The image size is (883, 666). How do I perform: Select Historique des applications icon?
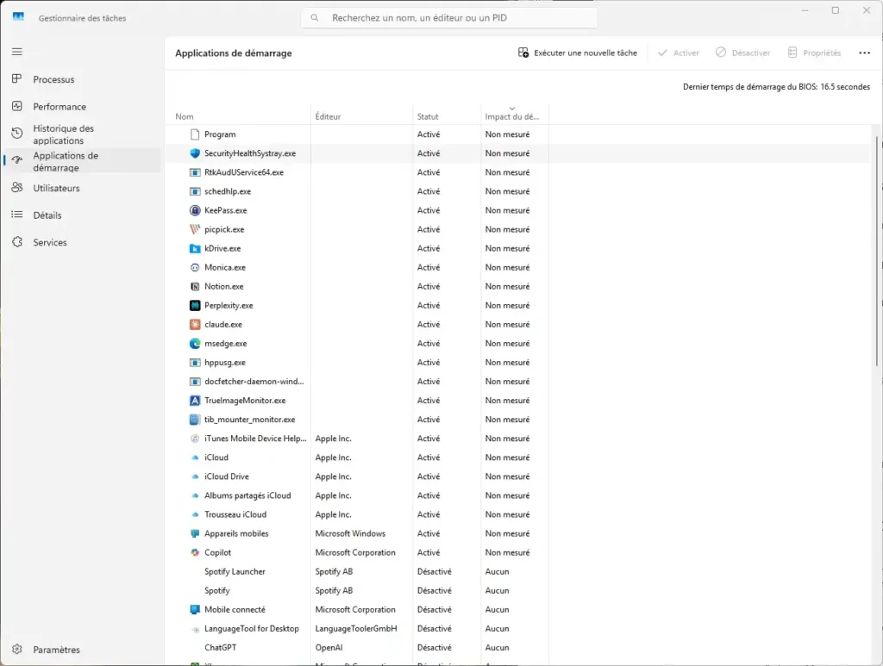17,134
